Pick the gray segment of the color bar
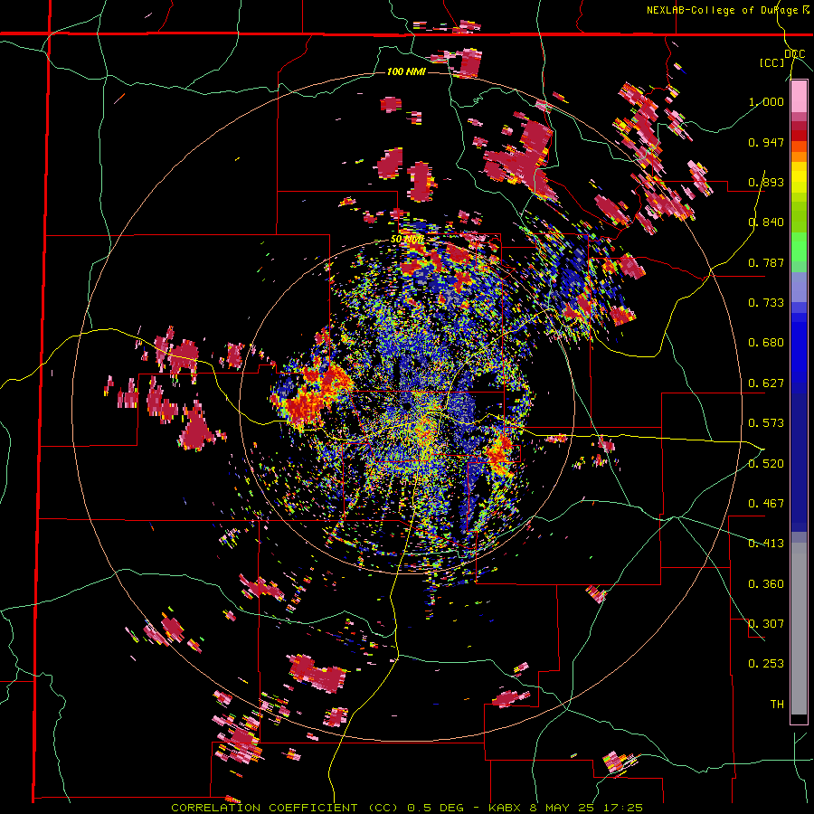The width and height of the screenshot is (814, 814). pyautogui.click(x=799, y=629)
